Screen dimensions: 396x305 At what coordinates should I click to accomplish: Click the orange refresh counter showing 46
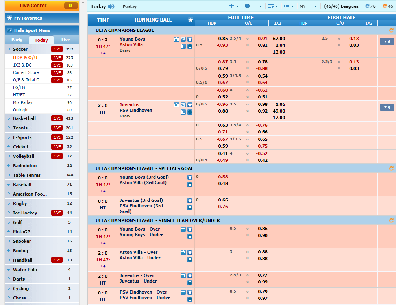[x=387, y=6]
